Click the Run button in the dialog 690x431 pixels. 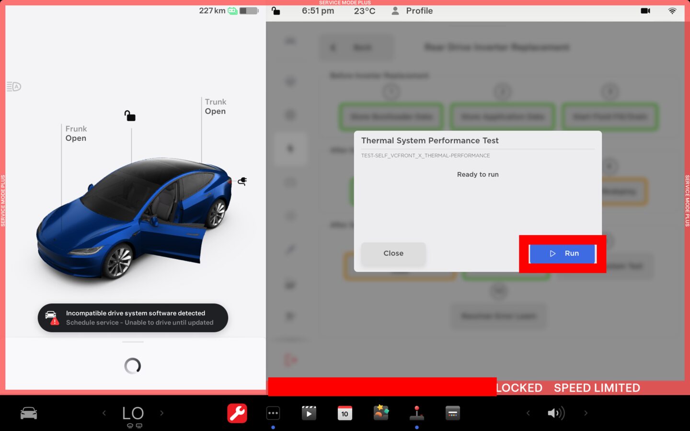pyautogui.click(x=562, y=253)
